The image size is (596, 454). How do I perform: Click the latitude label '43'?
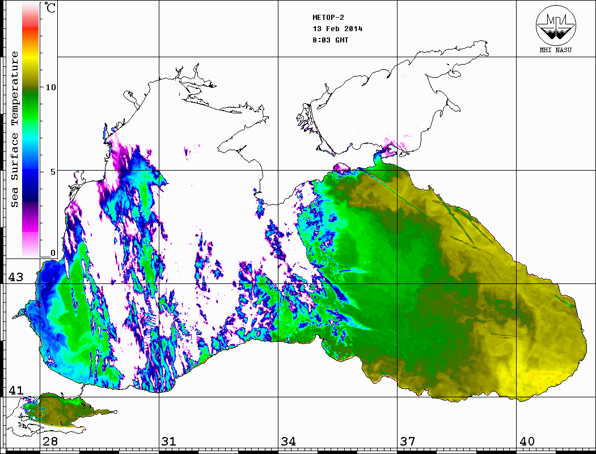tap(15, 277)
